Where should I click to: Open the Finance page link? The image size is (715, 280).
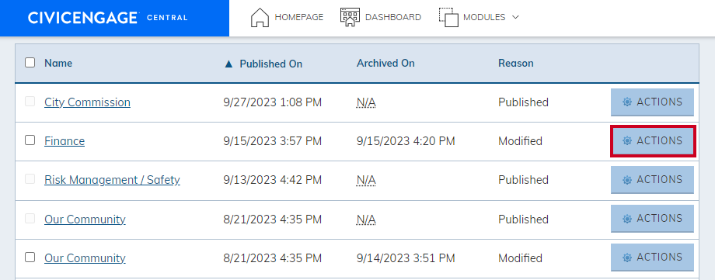tap(65, 141)
